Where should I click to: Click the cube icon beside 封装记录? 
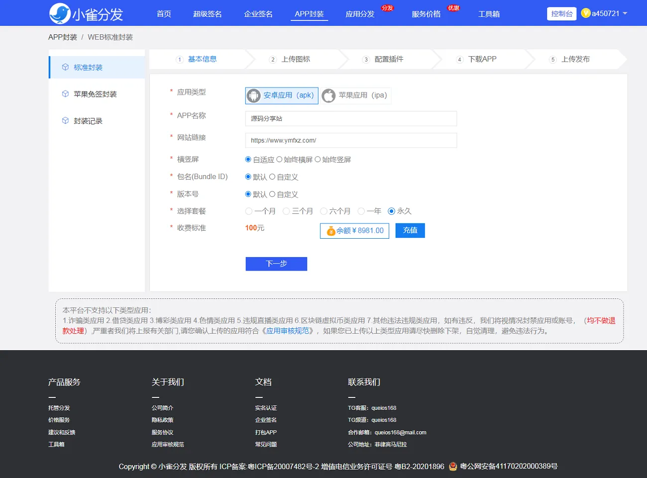point(65,121)
